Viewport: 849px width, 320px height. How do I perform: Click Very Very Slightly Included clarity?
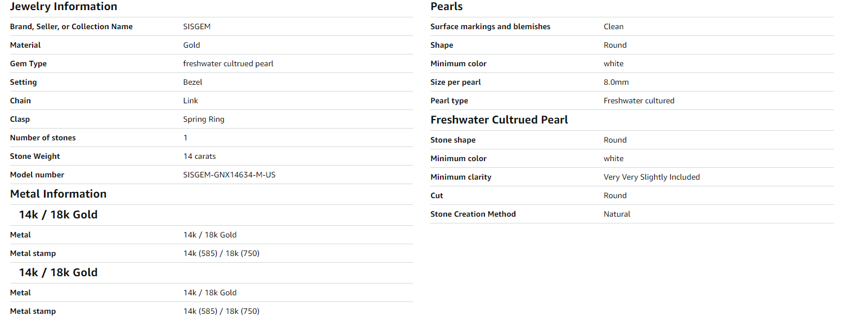(x=652, y=177)
